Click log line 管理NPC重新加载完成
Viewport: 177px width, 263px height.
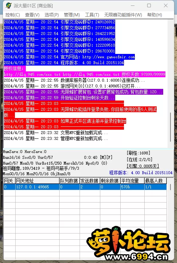pos(56,138)
